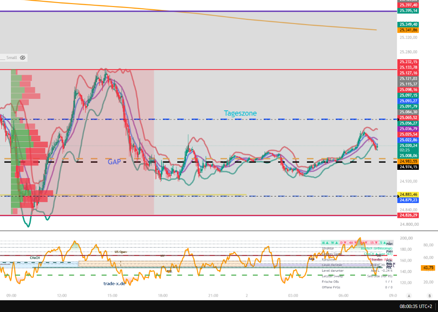Screen dimensions: 438x312
Task: Click the 24.920,00 price scale value
Action: coord(409,181)
